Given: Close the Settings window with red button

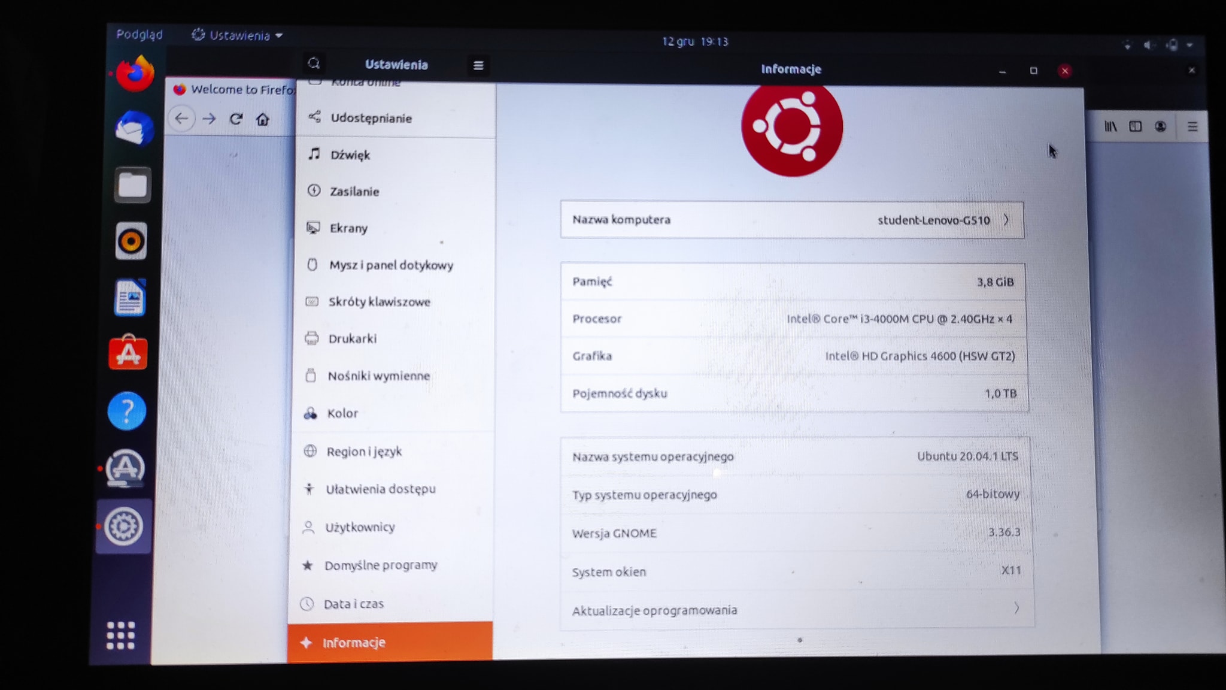Looking at the screenshot, I should [x=1064, y=71].
